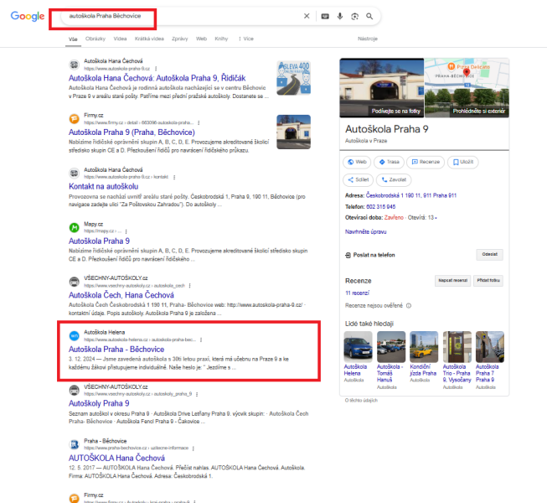Save place with Uložit button
Viewport: 547px width, 503px height.
coord(463,162)
